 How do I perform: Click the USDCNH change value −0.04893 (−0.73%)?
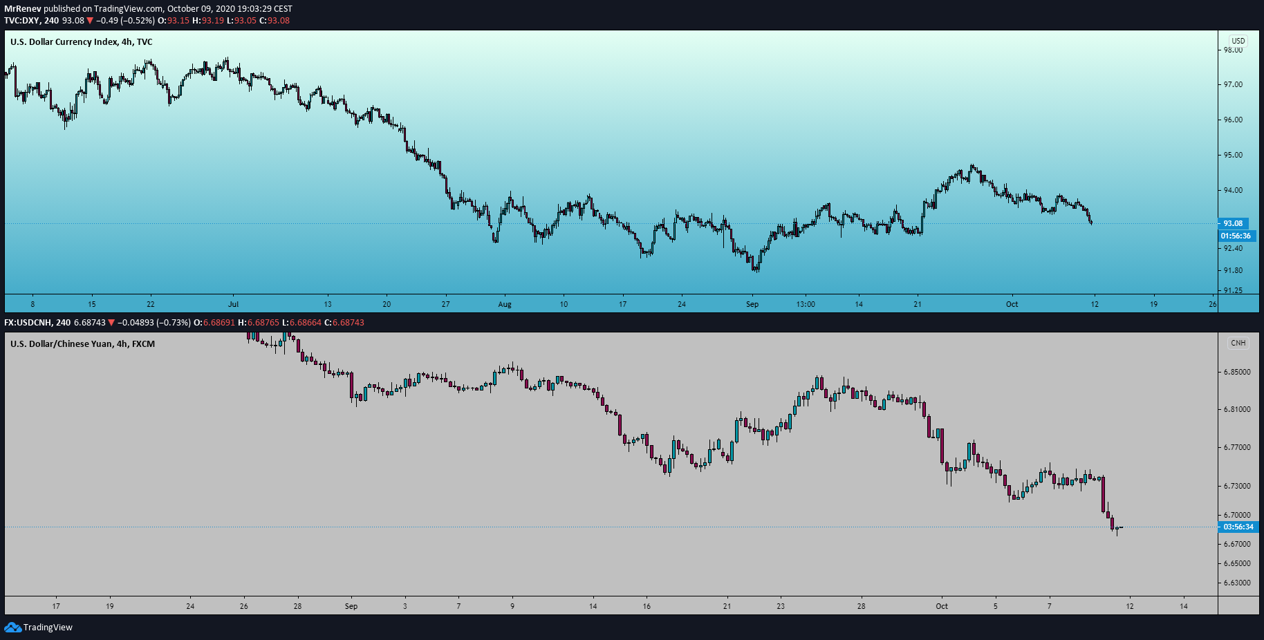[x=154, y=323]
